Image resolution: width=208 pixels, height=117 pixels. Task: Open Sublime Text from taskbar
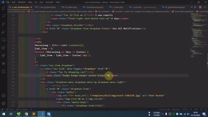click(x=34, y=114)
